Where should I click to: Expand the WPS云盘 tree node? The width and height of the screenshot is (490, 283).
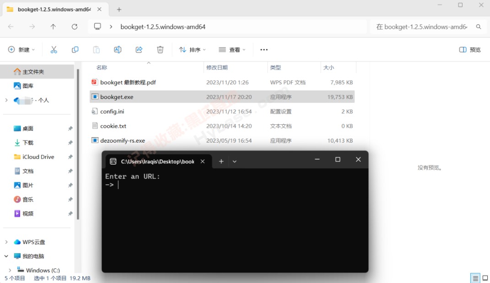click(6, 242)
